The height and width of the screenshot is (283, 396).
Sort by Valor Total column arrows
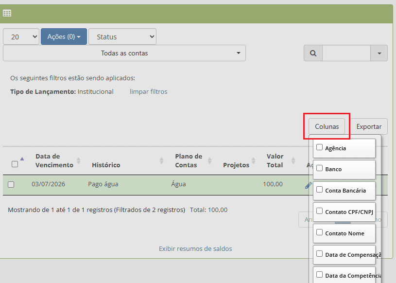click(293, 160)
